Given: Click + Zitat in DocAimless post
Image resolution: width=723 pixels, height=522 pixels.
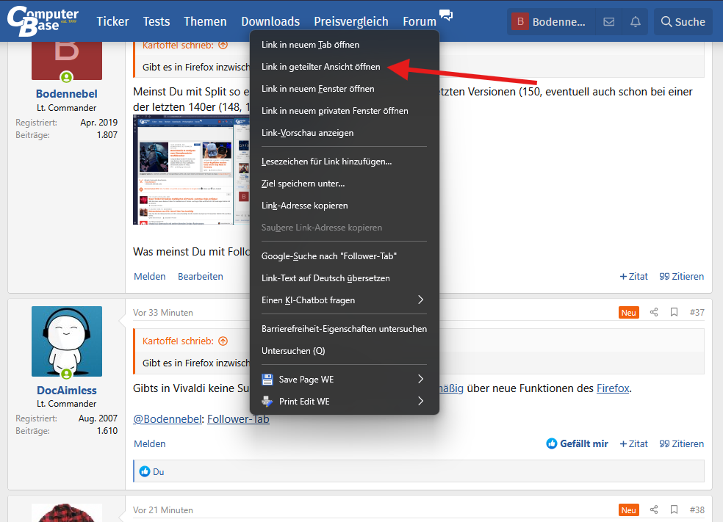Looking at the screenshot, I should (x=634, y=443).
